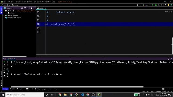This screenshot has width=173, height=97.
Task: Open the Run menu
Action: click(x=35, y=2)
